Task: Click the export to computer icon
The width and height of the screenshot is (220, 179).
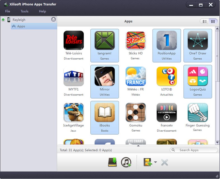Action: coord(112,162)
